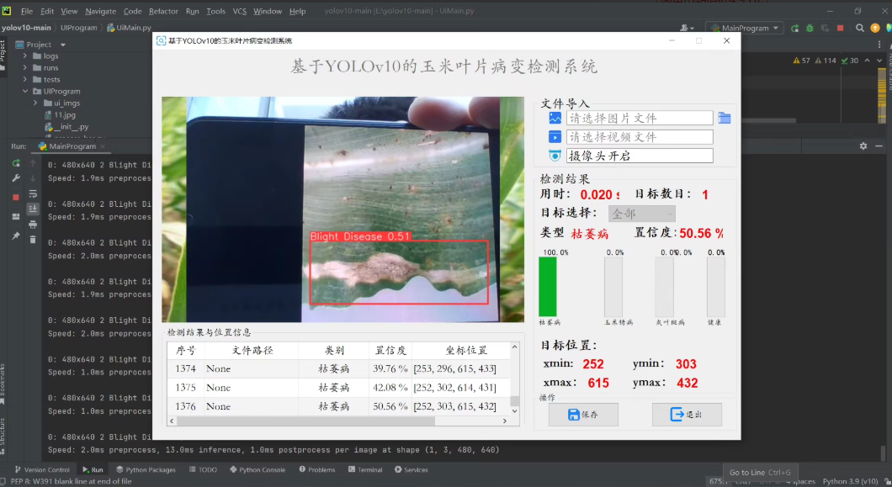This screenshot has height=487, width=892.
Task: Expand the ui_imgs folder
Action: point(35,103)
